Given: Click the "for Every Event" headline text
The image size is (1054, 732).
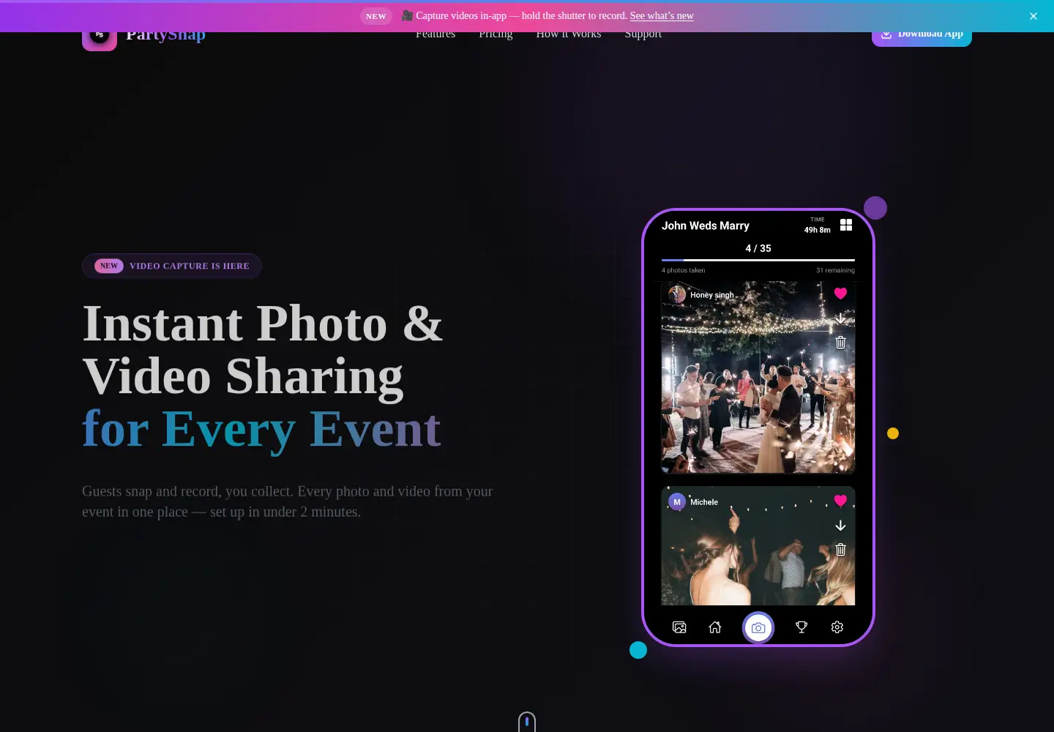Looking at the screenshot, I should pyautogui.click(x=261, y=430).
